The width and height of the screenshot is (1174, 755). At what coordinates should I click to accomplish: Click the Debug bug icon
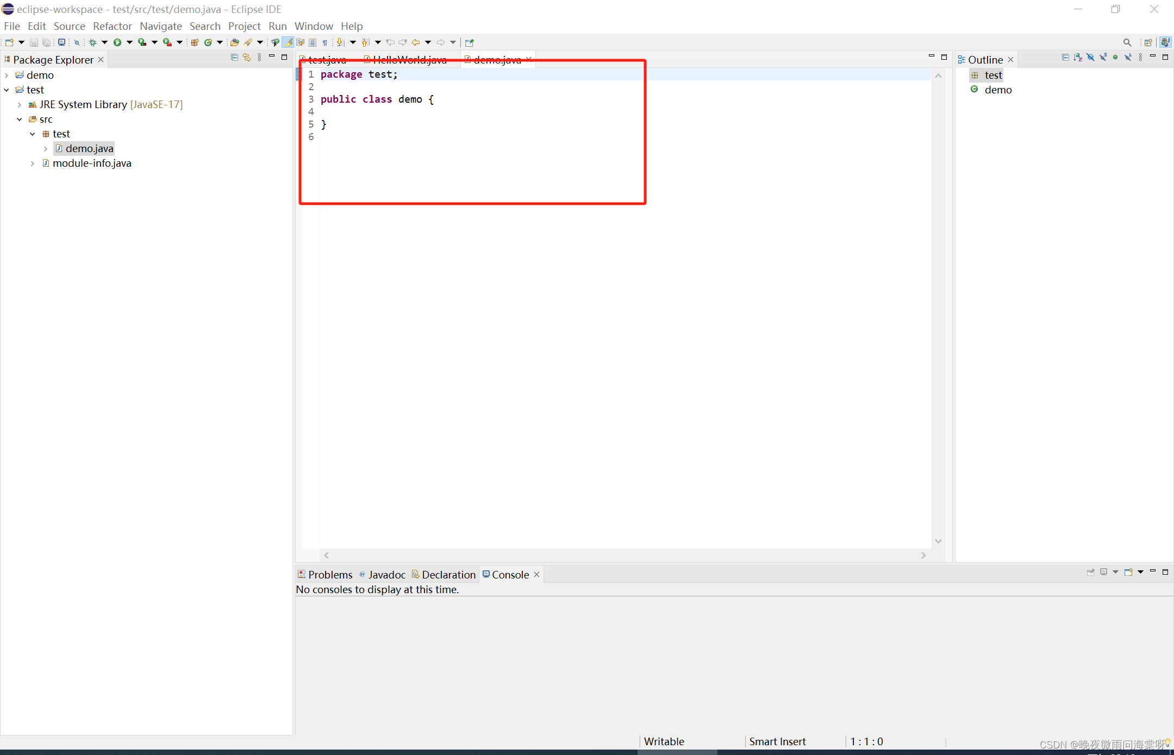point(93,42)
